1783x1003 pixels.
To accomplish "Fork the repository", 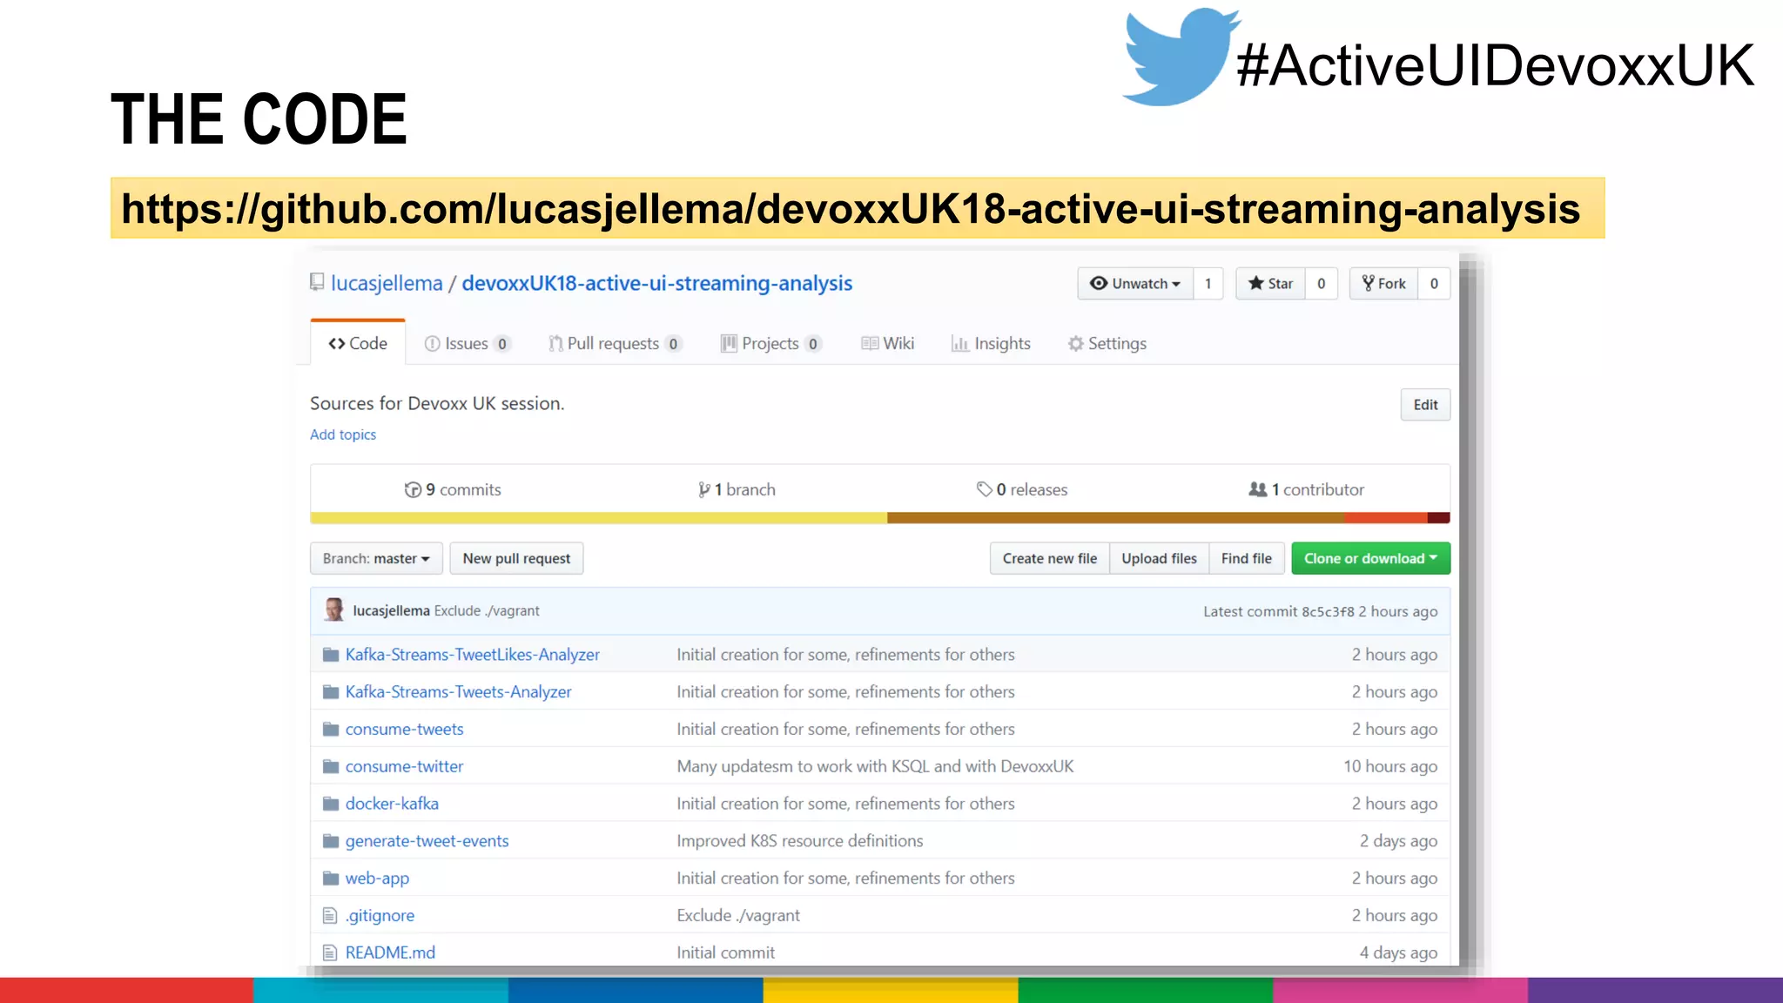I will tap(1383, 284).
